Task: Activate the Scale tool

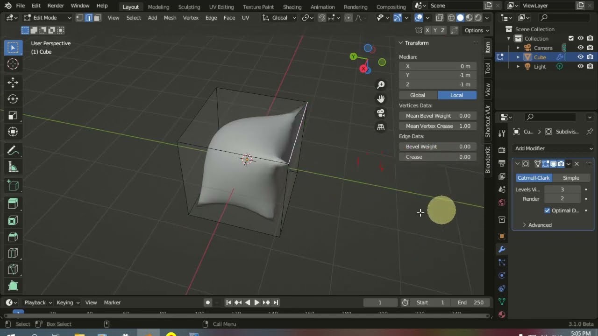Action: (x=13, y=115)
